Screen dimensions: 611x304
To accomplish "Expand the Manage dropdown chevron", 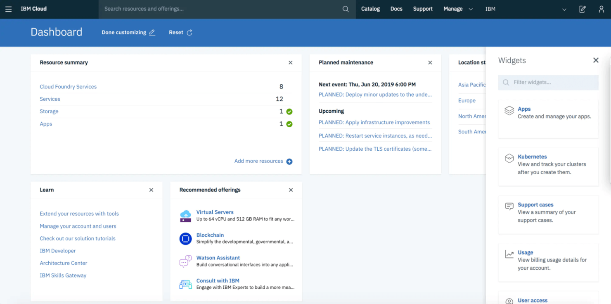I will point(471,9).
